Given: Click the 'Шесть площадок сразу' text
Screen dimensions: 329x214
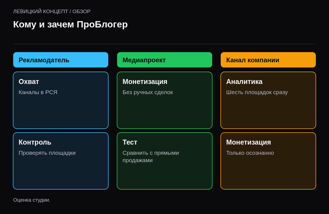Looking at the screenshot, I should click(257, 92).
